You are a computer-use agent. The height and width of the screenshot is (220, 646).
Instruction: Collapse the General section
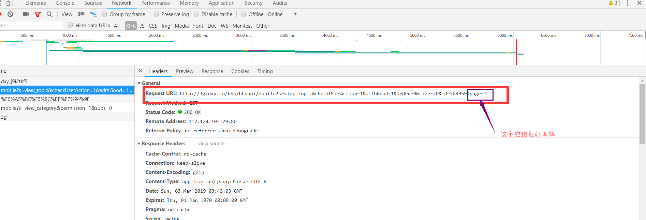[139, 83]
